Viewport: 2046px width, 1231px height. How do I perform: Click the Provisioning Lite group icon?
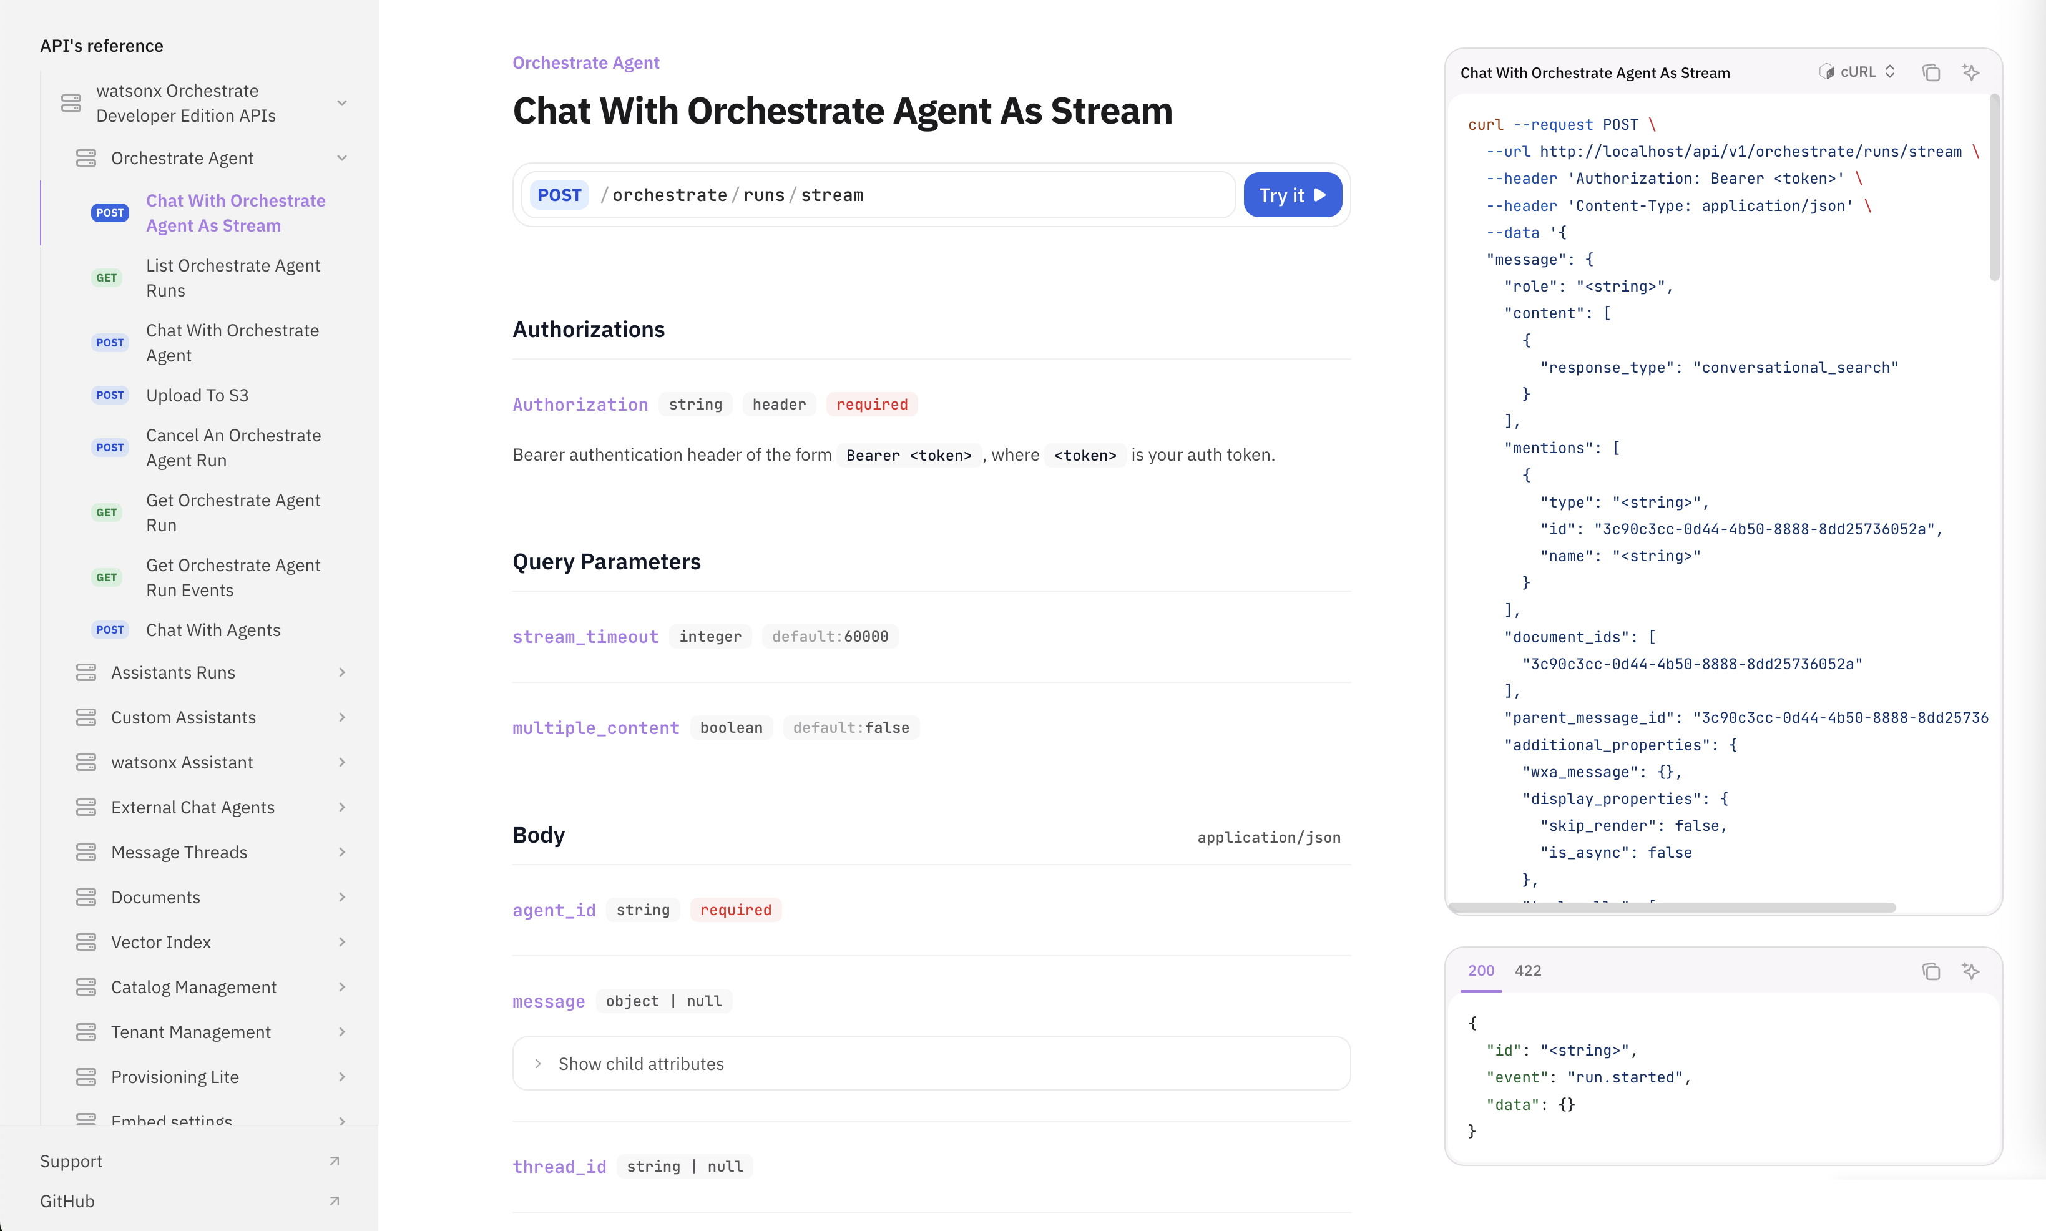coord(86,1077)
